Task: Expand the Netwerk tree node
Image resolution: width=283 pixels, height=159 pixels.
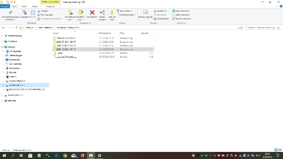Action: (x=2, y=101)
